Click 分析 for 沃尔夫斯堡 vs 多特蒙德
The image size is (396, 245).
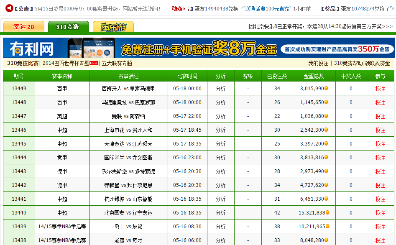click(220, 171)
